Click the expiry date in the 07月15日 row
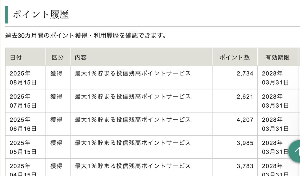 [x=275, y=101]
